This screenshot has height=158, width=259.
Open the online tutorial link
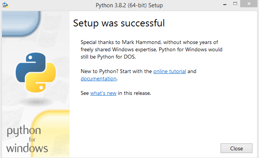pos(169,72)
